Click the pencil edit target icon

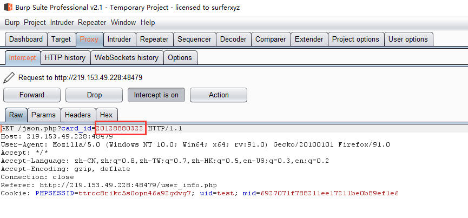(9, 78)
